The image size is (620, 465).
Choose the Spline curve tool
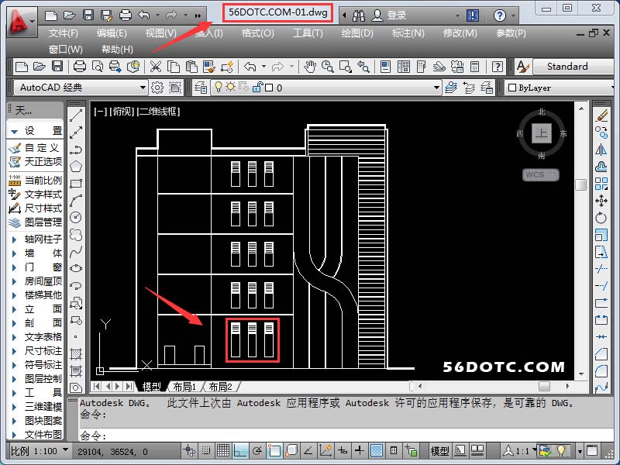[76, 251]
